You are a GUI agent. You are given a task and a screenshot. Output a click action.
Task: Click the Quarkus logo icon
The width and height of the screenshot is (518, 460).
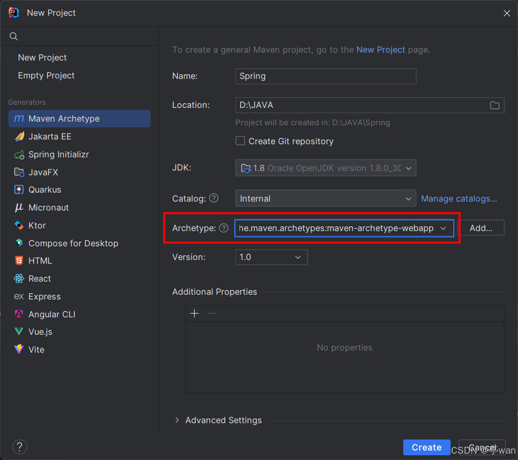(19, 189)
